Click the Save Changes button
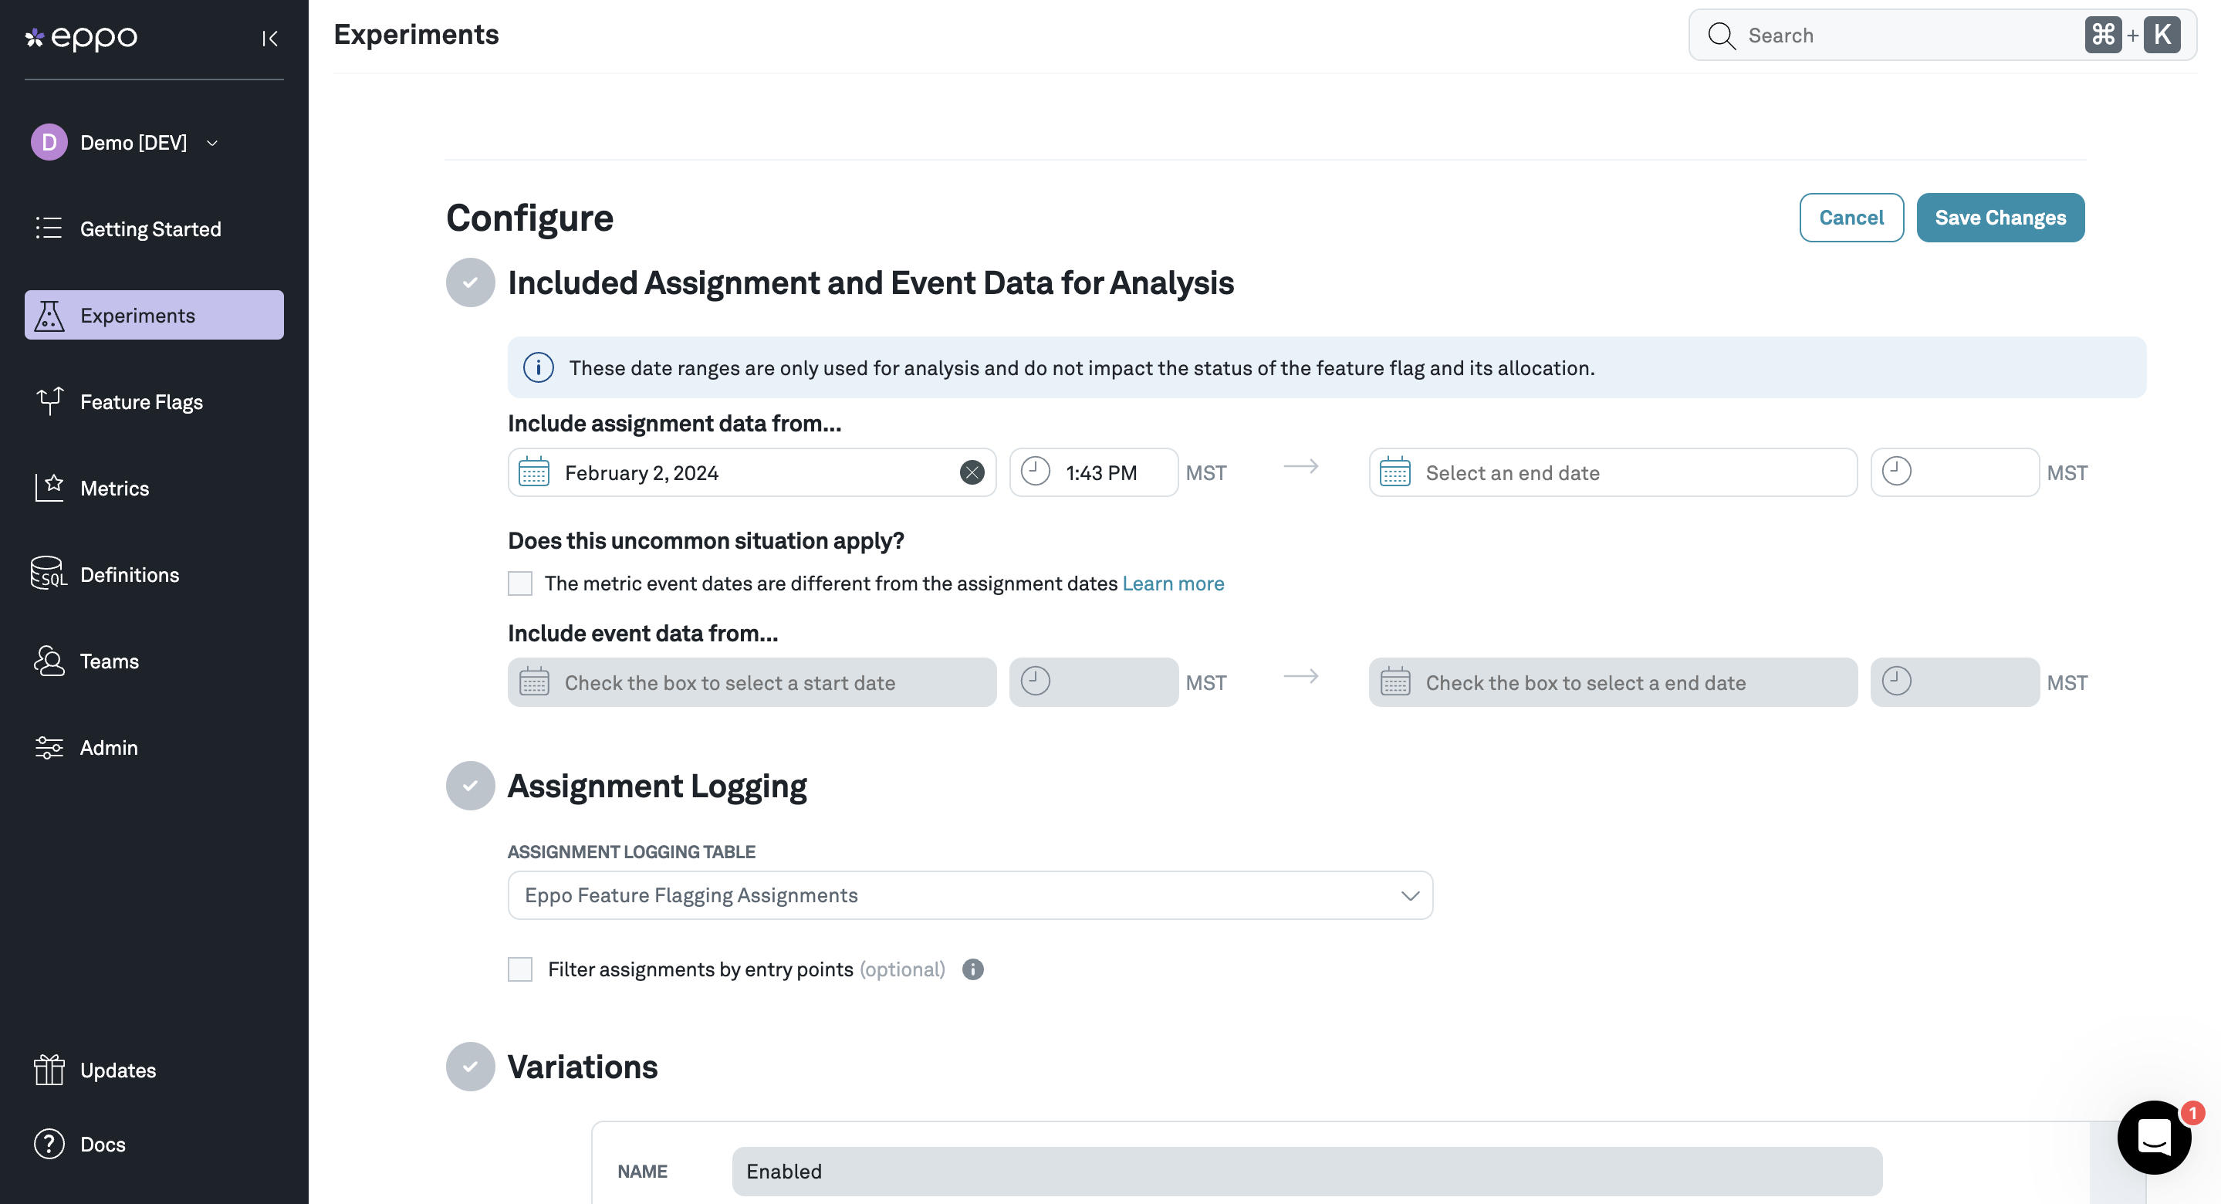The width and height of the screenshot is (2221, 1204). click(2000, 218)
